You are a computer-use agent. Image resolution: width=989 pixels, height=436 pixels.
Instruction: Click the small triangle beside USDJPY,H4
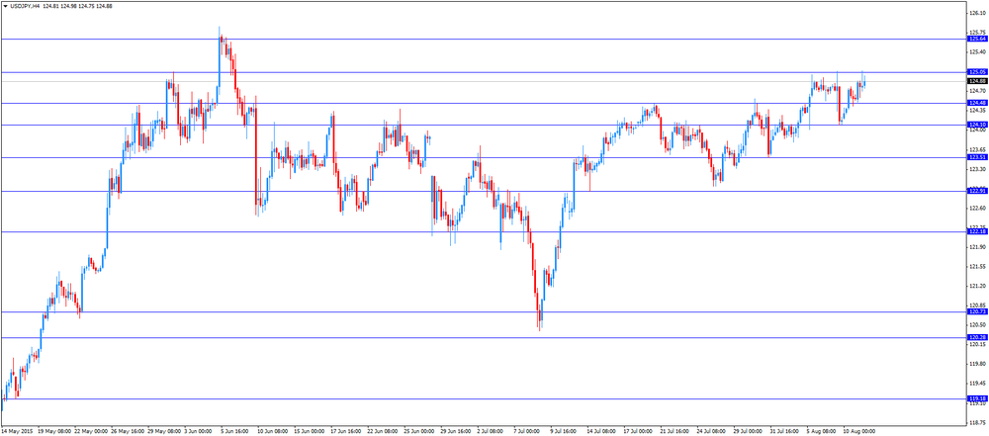5,4
